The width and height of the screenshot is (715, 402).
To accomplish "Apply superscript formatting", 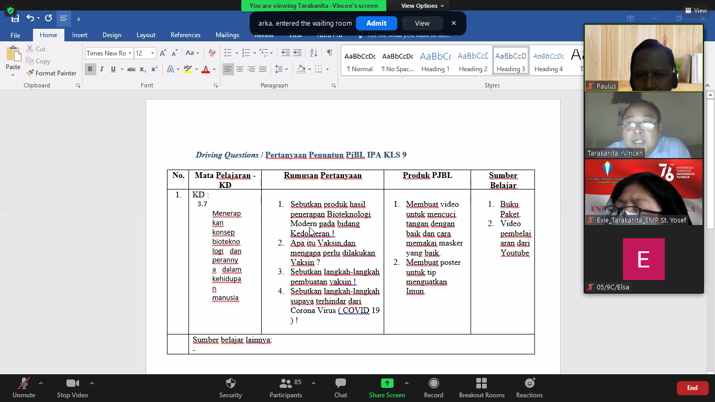I will (x=154, y=69).
